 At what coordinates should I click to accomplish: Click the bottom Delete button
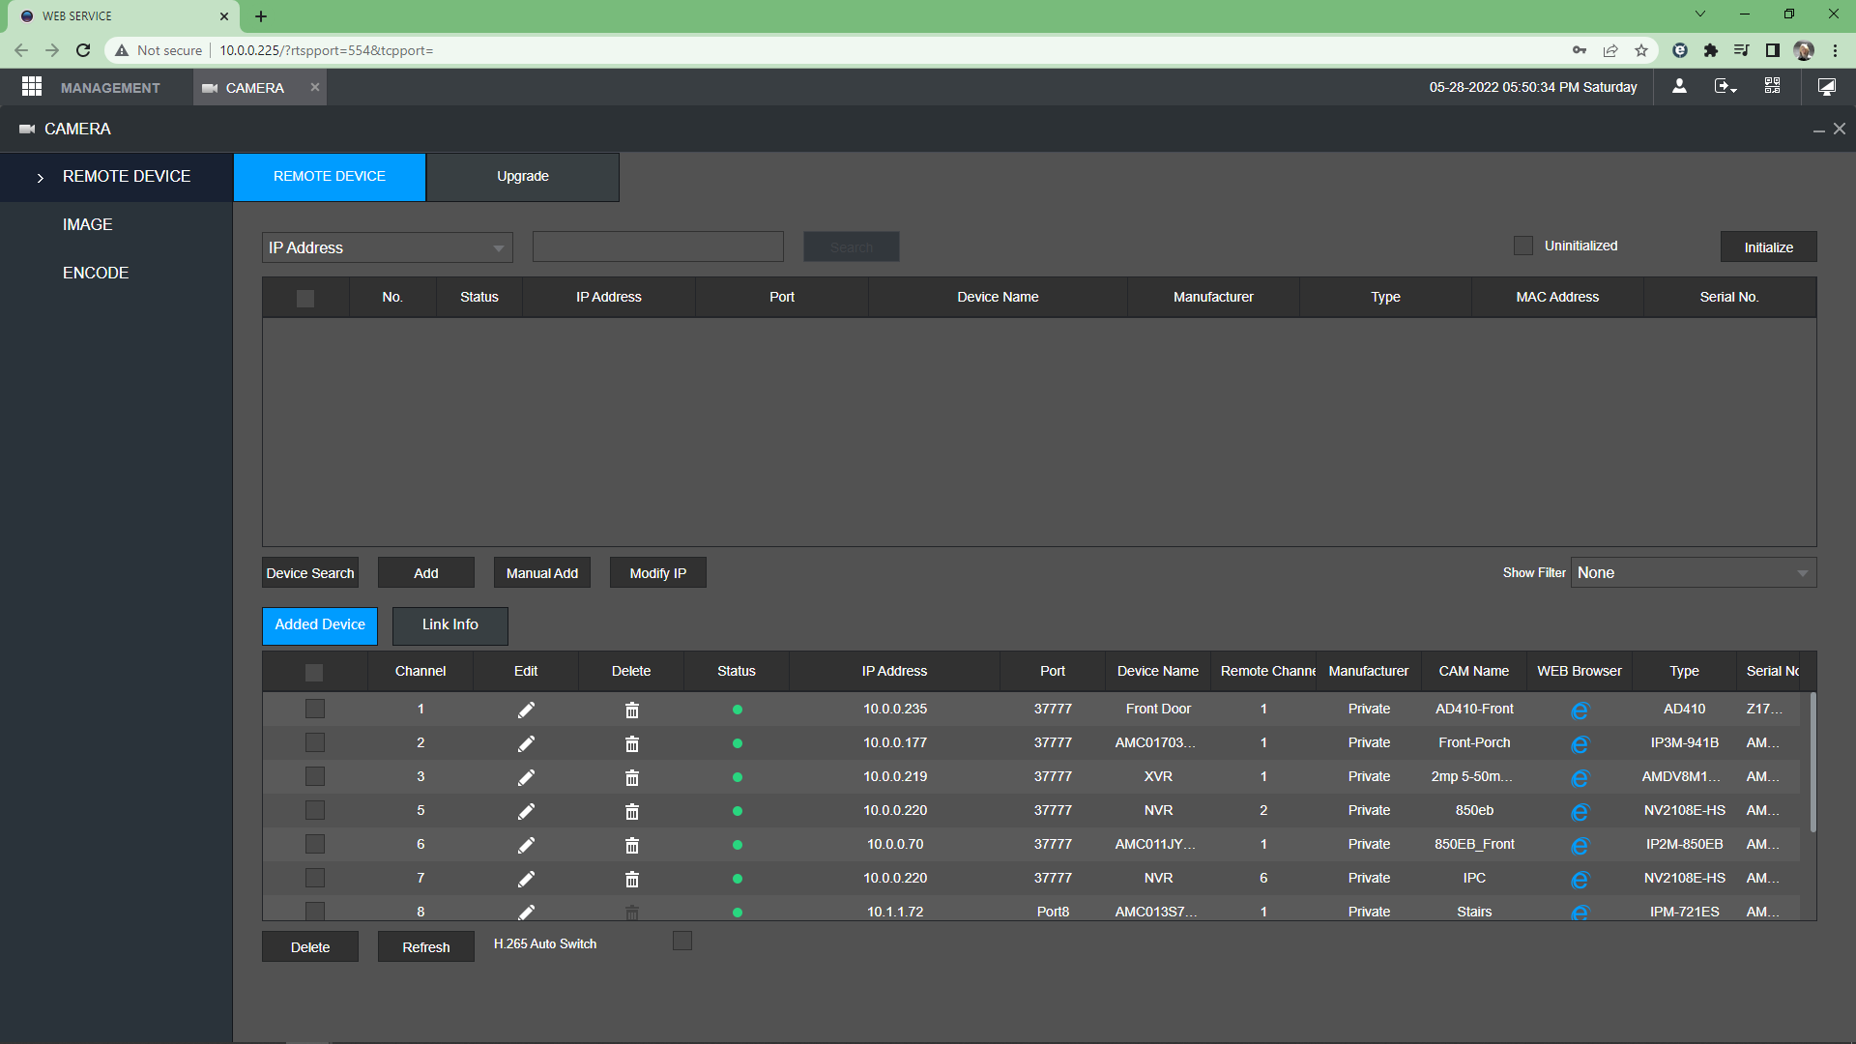(x=310, y=946)
